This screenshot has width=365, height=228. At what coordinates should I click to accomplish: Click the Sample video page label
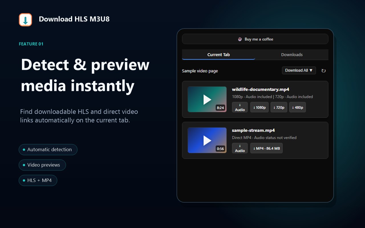point(200,71)
